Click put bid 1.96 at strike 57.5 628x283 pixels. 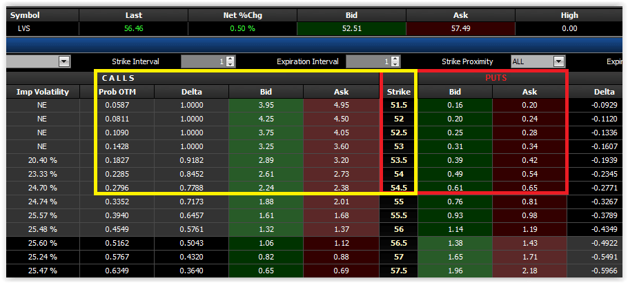click(x=455, y=271)
